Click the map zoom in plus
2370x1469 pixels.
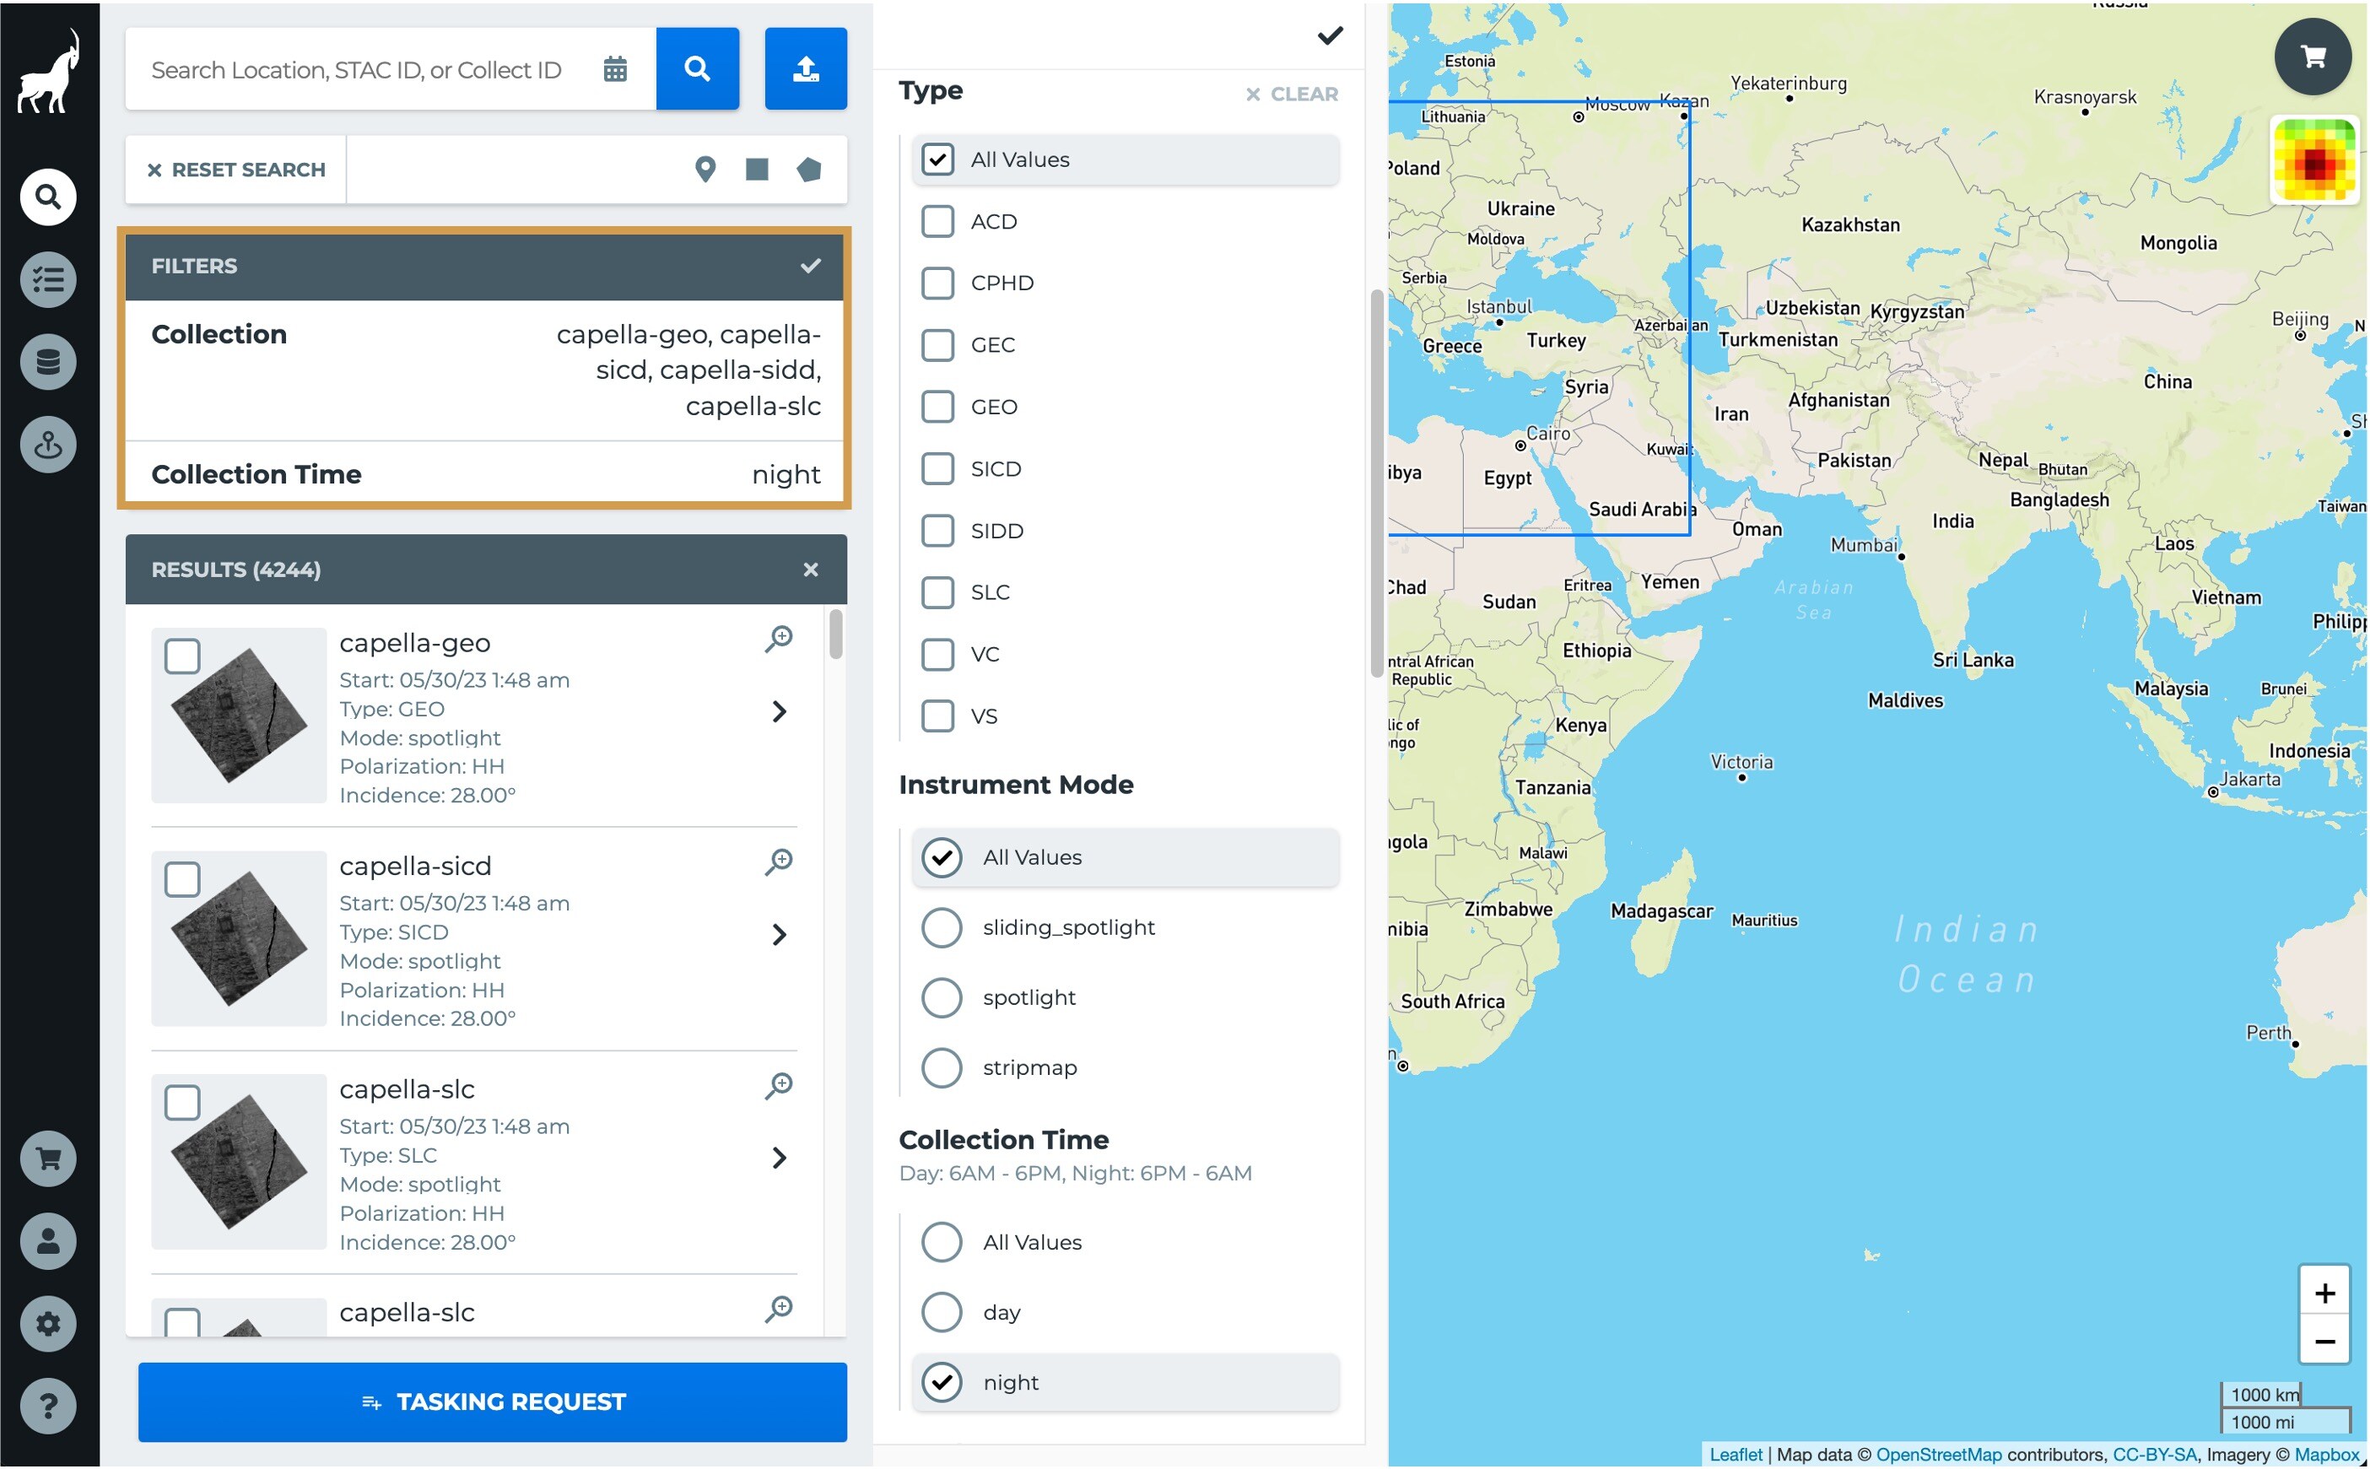click(2324, 1293)
